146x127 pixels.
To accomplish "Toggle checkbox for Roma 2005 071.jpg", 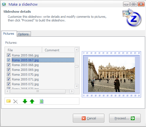I will (9, 79).
